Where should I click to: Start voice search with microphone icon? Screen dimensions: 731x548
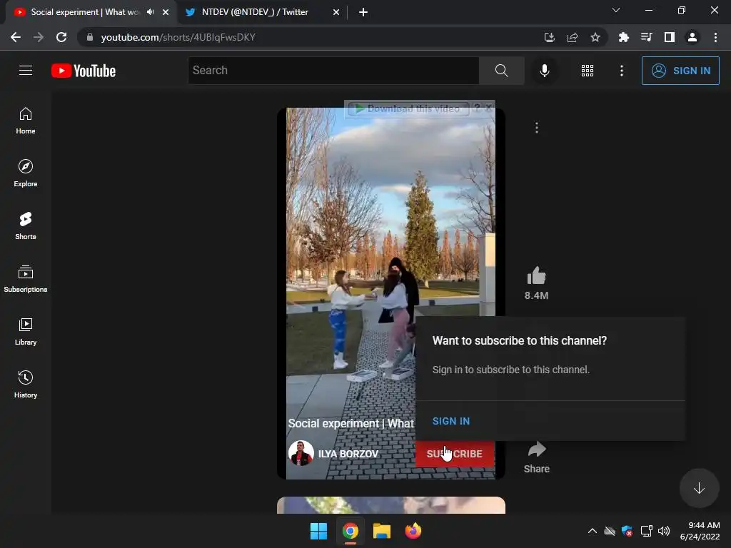coord(544,71)
